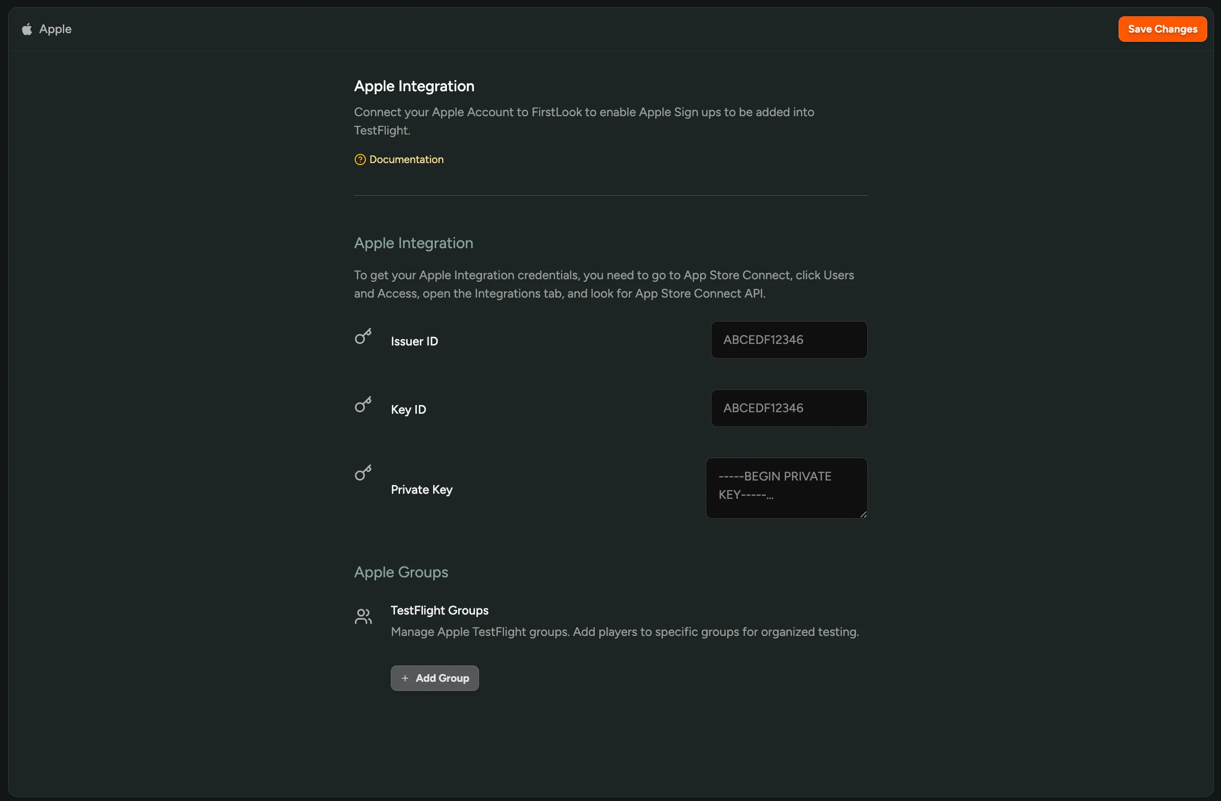Click the Apple Groups section title
The height and width of the screenshot is (801, 1221).
pos(401,572)
